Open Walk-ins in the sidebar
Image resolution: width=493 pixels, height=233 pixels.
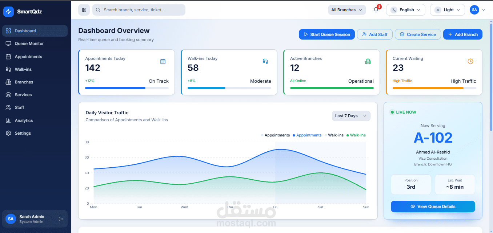pos(35,69)
